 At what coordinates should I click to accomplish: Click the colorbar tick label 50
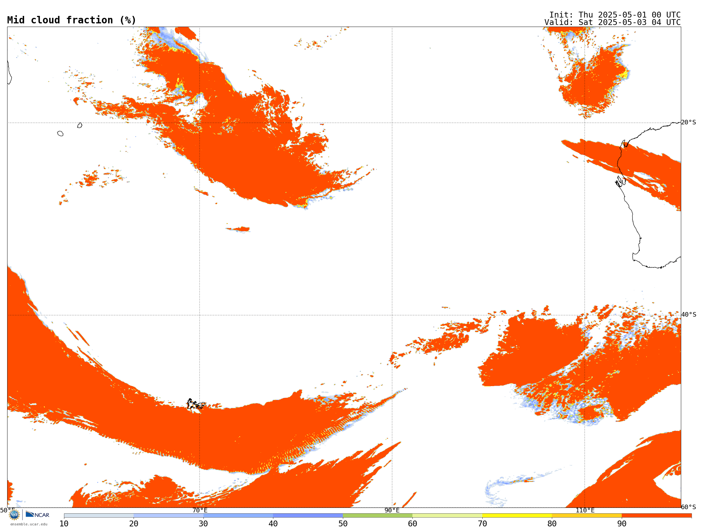click(343, 524)
